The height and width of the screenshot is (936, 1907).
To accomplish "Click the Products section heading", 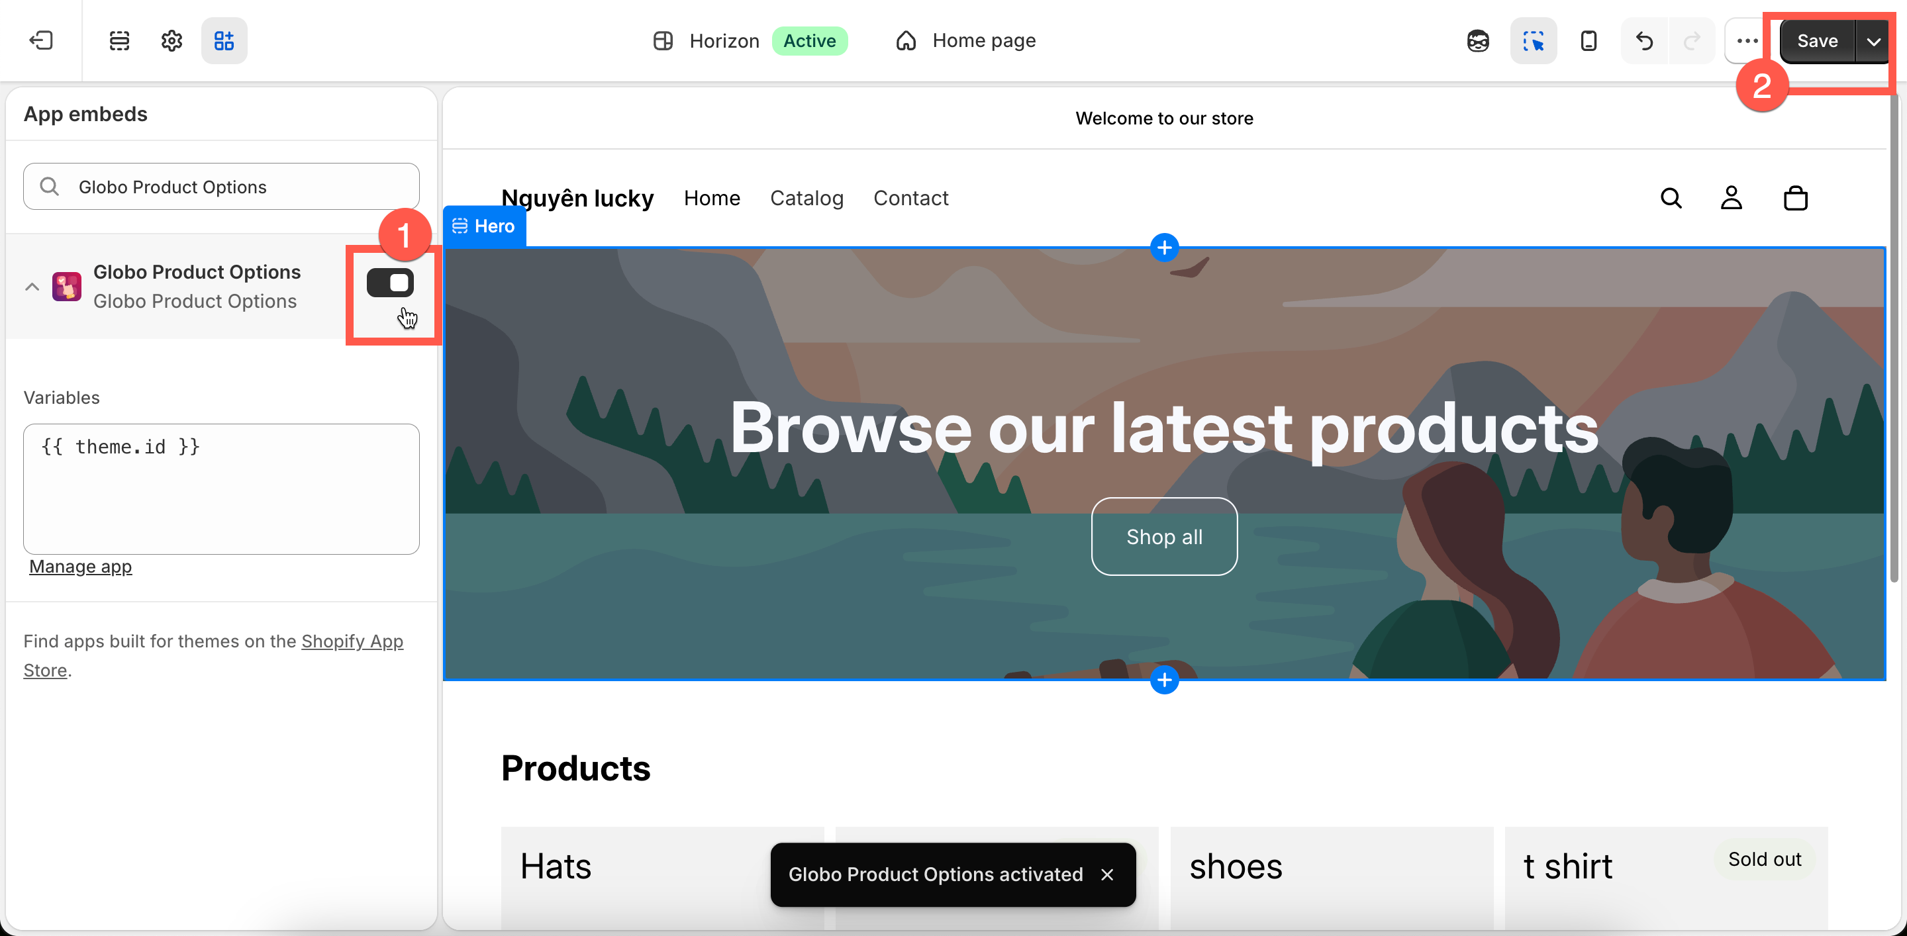I will coord(575,768).
